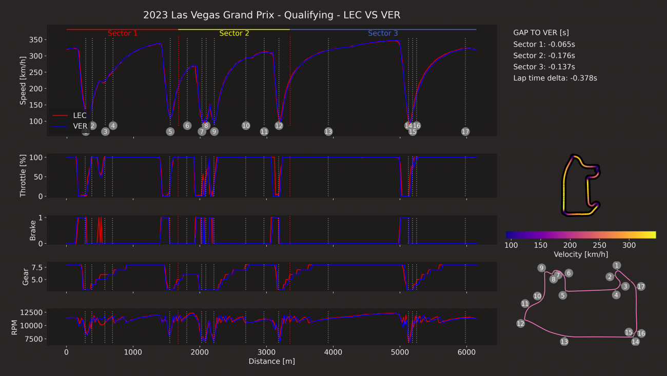Click the chart title text

271,15
